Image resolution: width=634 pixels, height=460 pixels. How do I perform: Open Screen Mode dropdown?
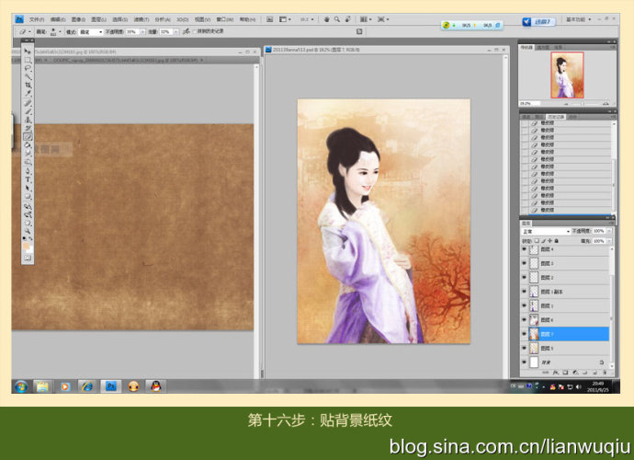pos(383,19)
